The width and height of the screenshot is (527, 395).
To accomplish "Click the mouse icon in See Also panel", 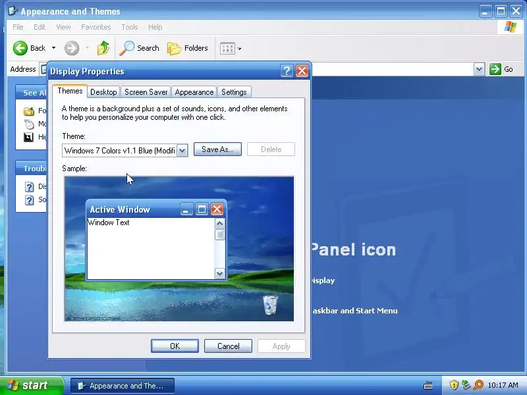I will click(29, 124).
